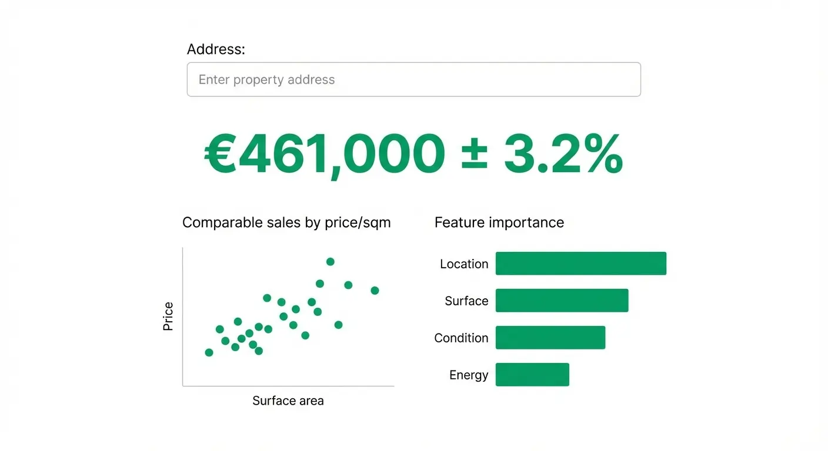Select the left-most point in the scatter plot
This screenshot has width=828, height=451.
209,352
